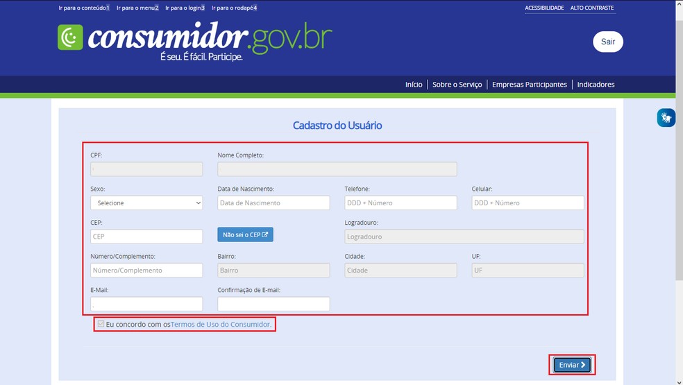Click the Bairro field

click(273, 270)
